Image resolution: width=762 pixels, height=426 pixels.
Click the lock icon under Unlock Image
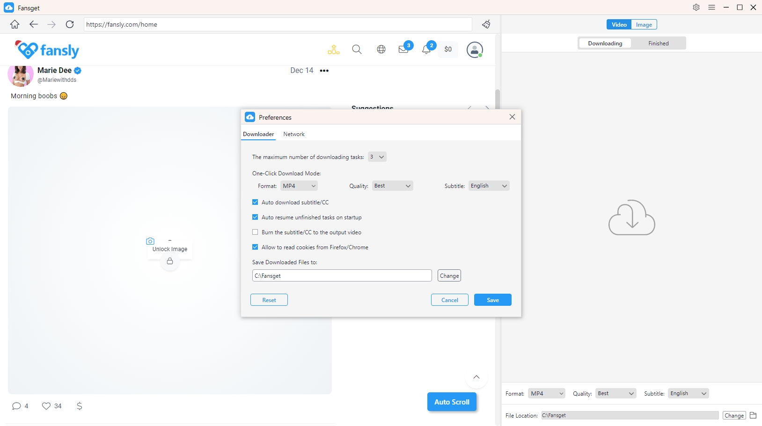[170, 261]
